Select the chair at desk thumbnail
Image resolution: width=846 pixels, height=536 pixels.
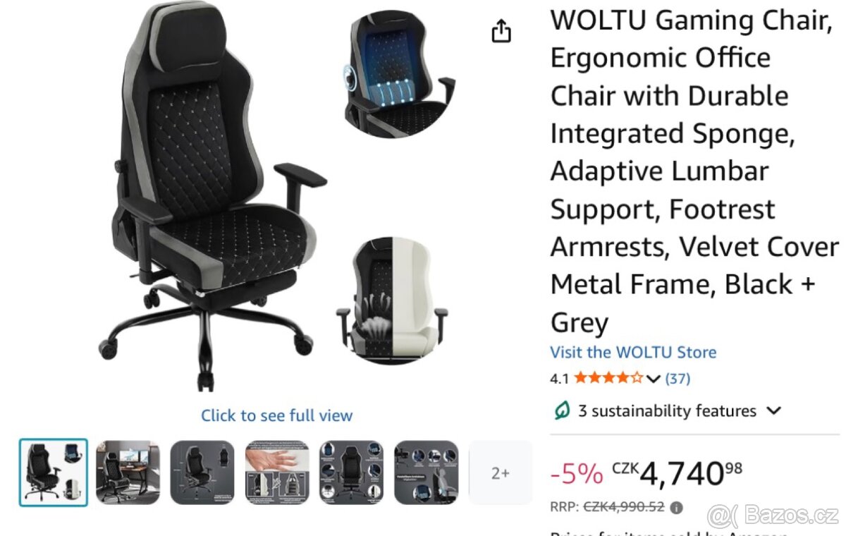[128, 473]
